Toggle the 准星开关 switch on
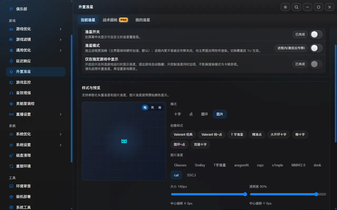 (x=316, y=34)
